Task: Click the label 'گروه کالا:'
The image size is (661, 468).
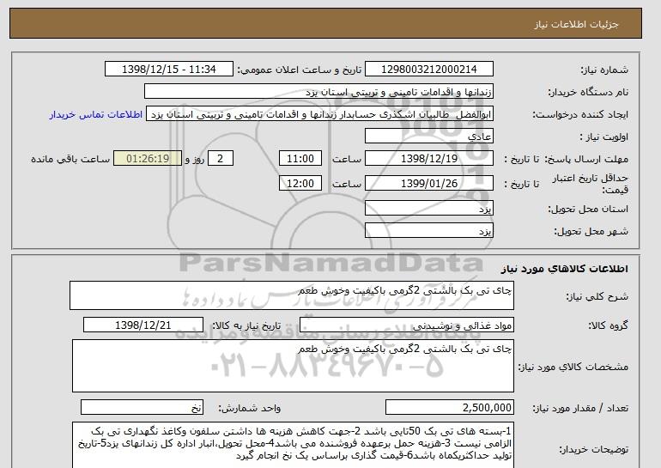Action: [609, 325]
